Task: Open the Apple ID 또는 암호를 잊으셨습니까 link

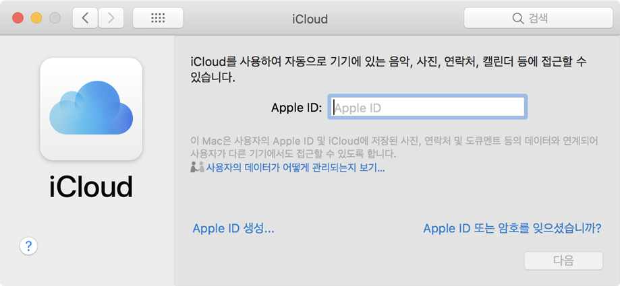Action: (512, 228)
